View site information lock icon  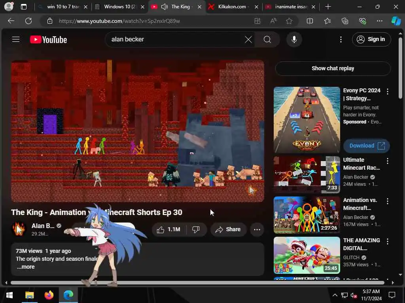click(50, 21)
